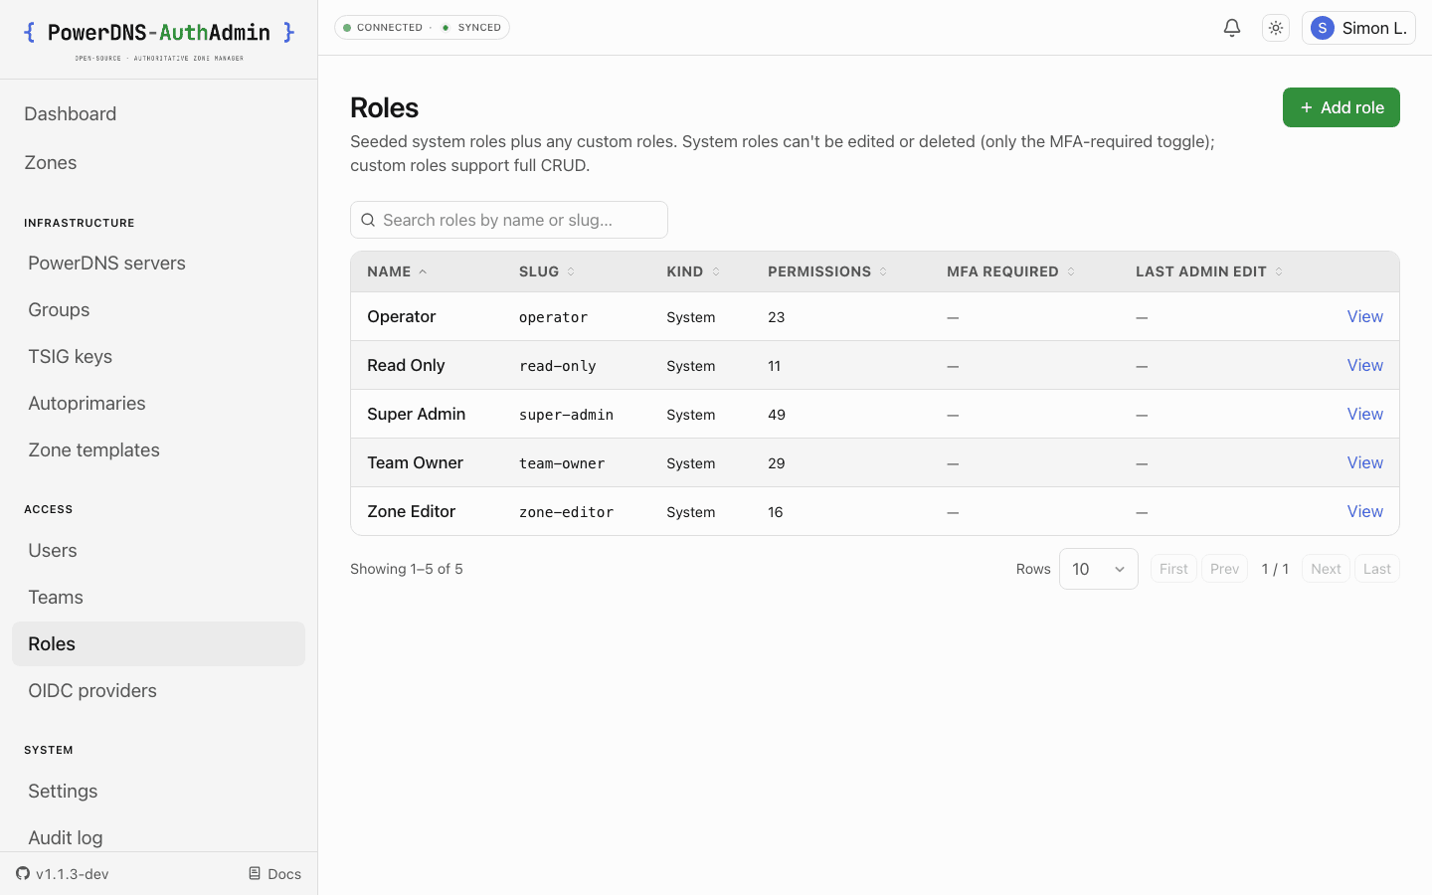Open PowerDNS servers page
Image resolution: width=1432 pixels, height=895 pixels.
(158, 263)
